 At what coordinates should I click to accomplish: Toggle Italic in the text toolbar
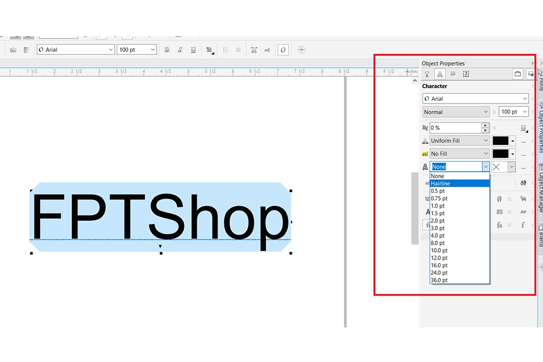tap(180, 50)
